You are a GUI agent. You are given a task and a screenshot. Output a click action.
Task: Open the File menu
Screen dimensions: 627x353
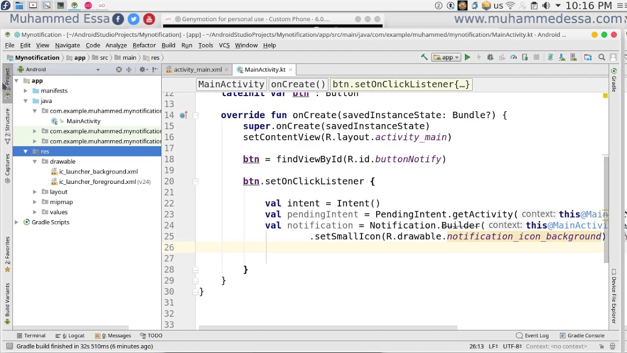[x=9, y=45]
